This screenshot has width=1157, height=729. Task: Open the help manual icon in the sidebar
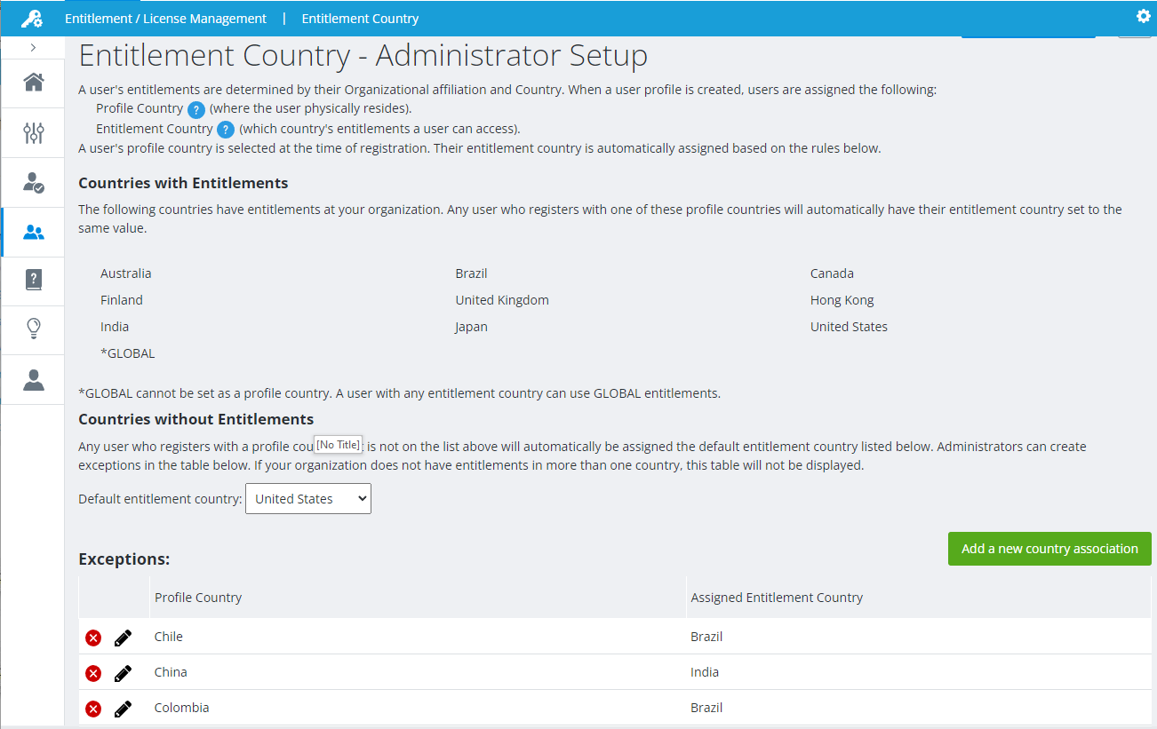coord(33,281)
